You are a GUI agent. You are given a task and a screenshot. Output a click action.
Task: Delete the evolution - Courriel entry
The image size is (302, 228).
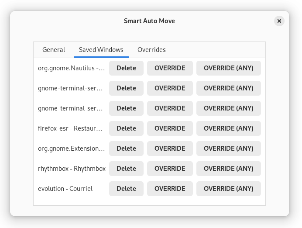[126, 189]
